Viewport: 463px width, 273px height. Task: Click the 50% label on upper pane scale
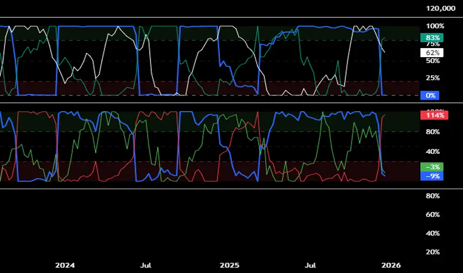[x=433, y=61]
